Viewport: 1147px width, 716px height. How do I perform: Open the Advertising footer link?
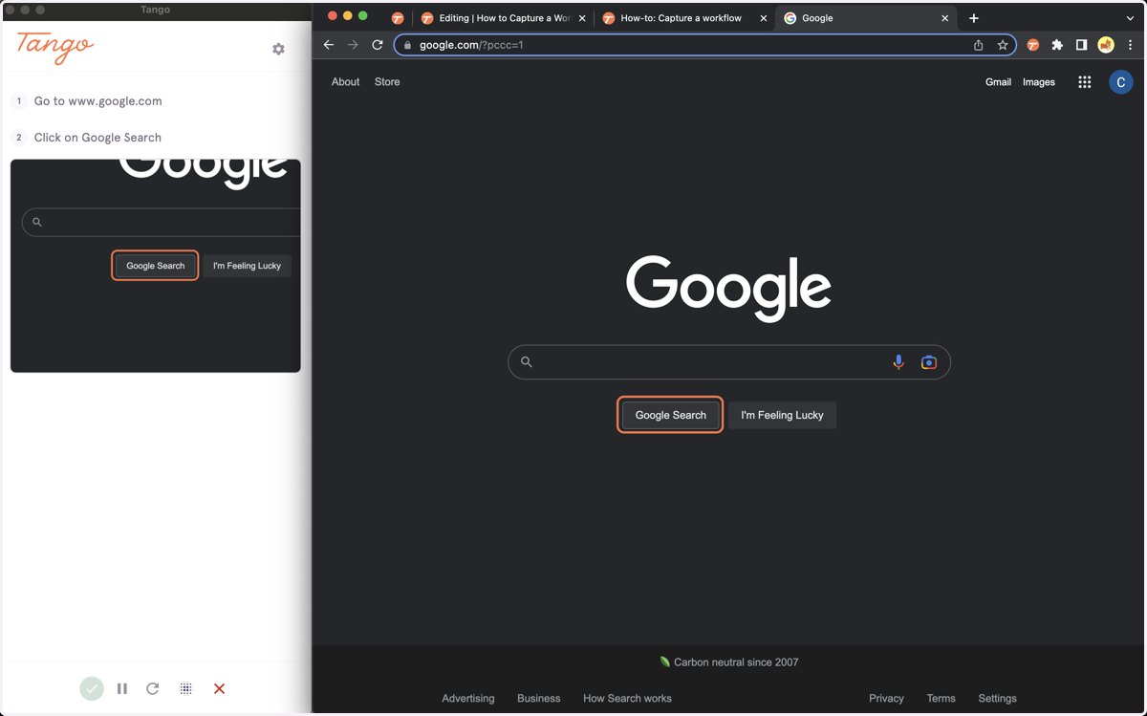pos(468,699)
